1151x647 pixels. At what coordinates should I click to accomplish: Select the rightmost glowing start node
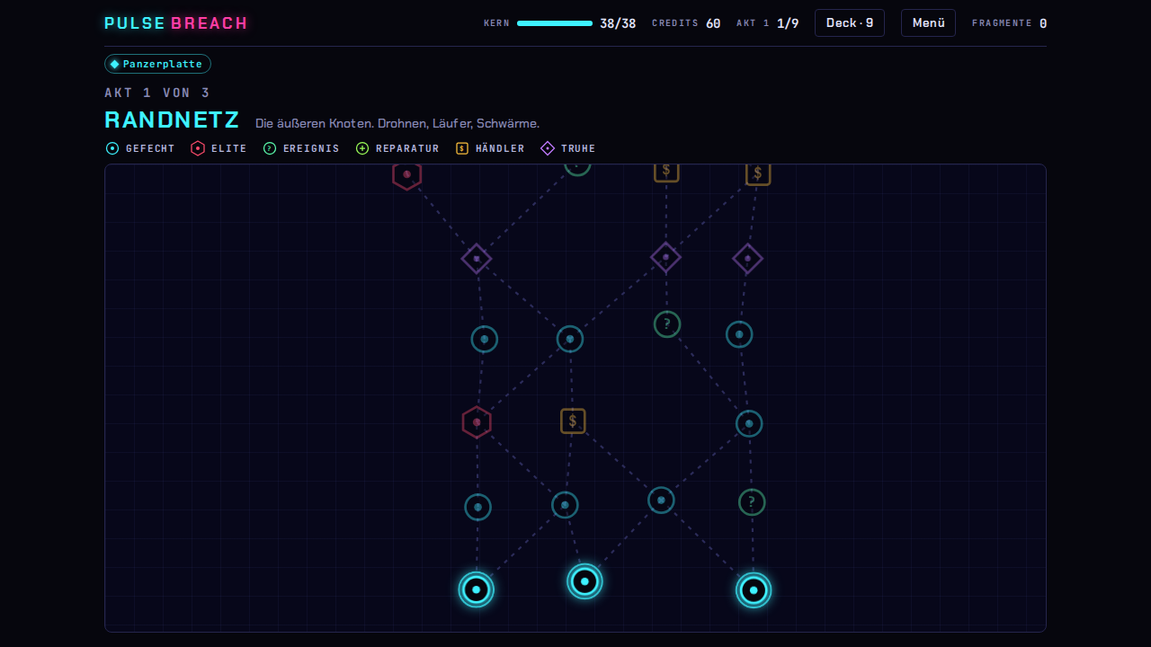(x=754, y=590)
